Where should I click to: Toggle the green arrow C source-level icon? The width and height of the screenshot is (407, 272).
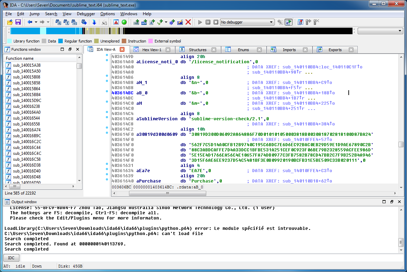coord(288,22)
